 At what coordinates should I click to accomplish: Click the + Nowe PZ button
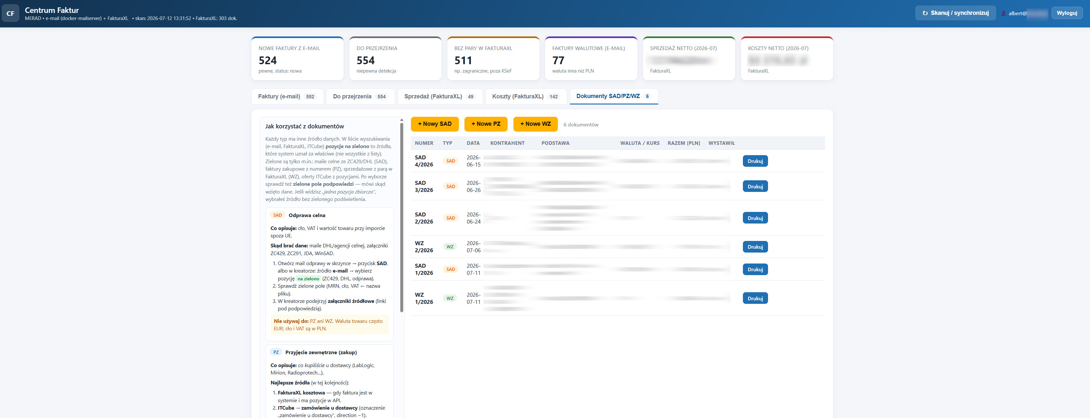[x=486, y=124]
